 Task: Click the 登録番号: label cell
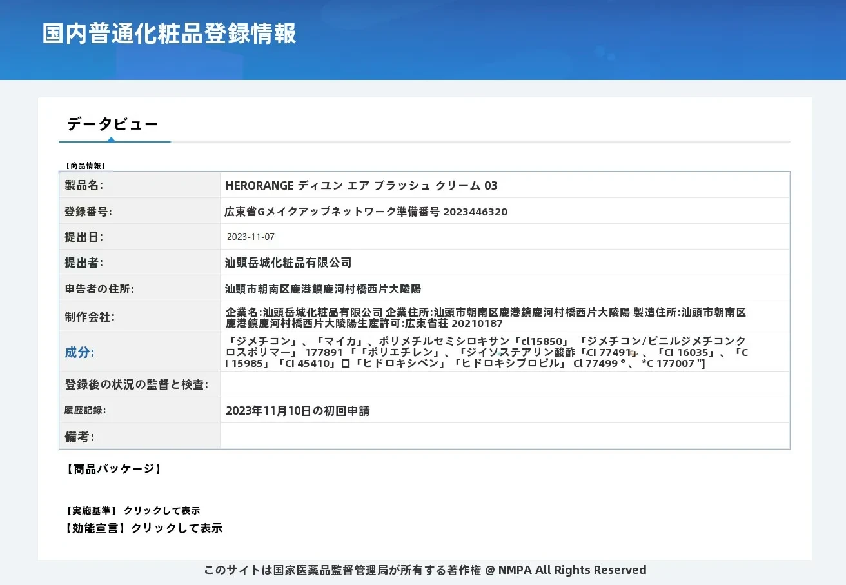(x=140, y=211)
